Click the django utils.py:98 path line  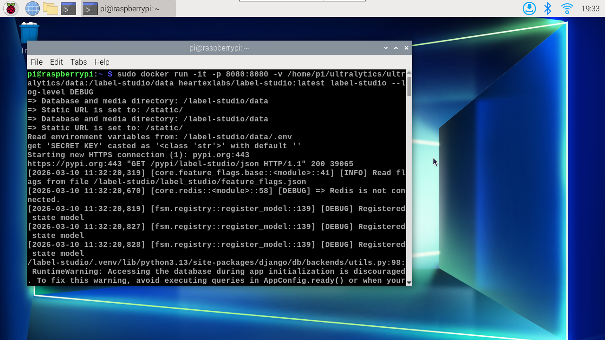tap(216, 263)
